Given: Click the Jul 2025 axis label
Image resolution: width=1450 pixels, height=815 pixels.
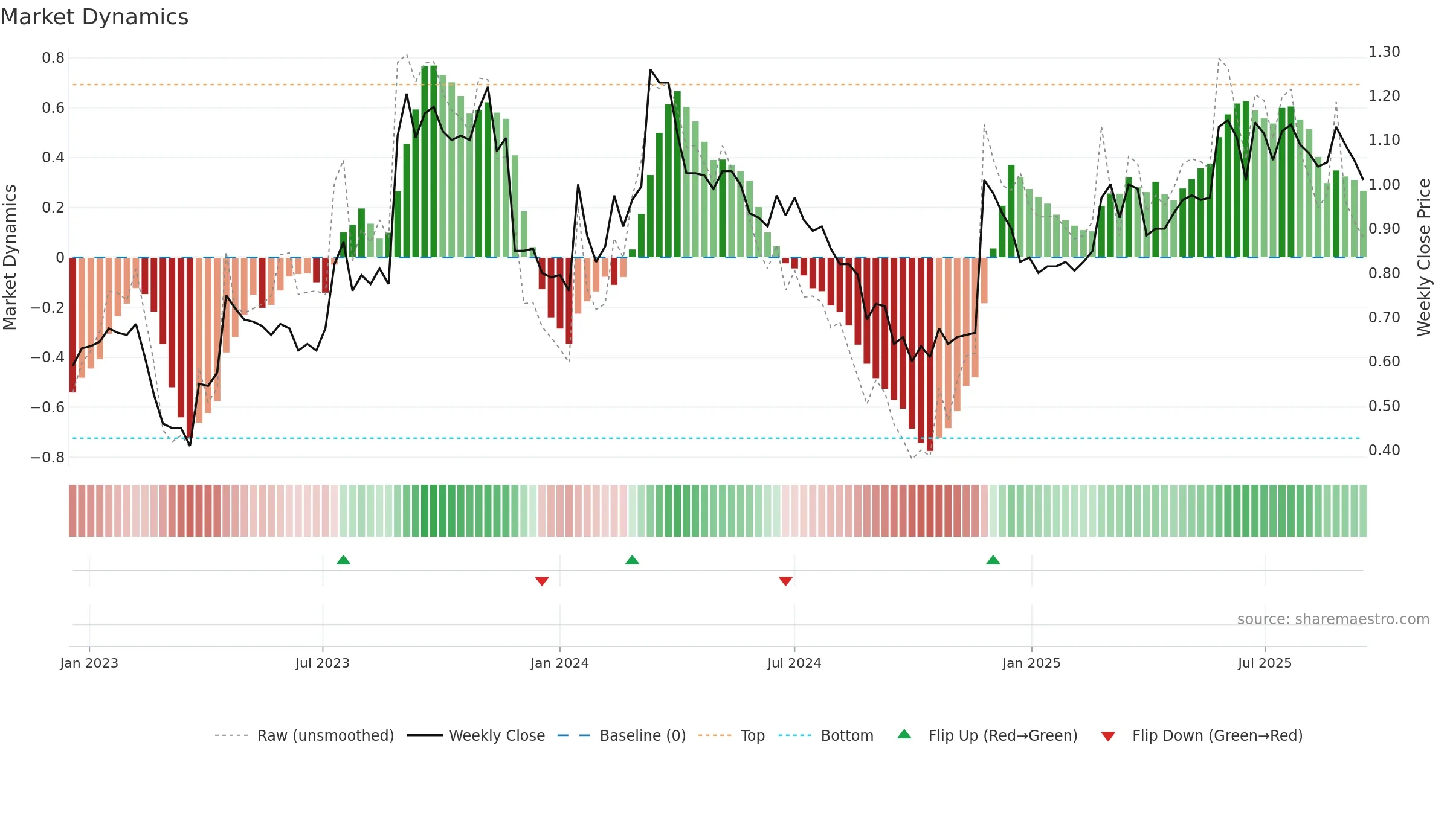Looking at the screenshot, I should [1265, 663].
